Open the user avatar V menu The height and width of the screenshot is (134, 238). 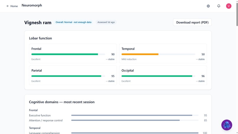229,6
